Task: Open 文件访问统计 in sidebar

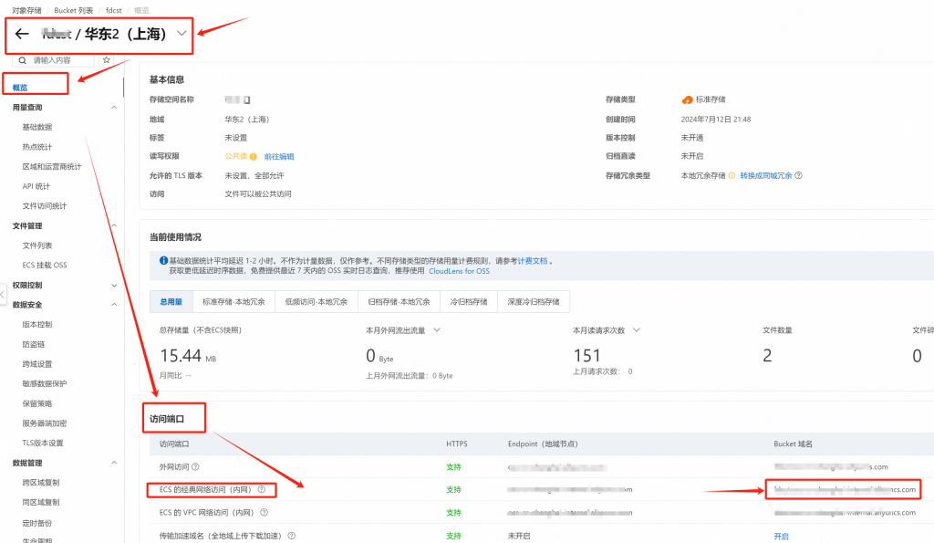Action: point(45,205)
